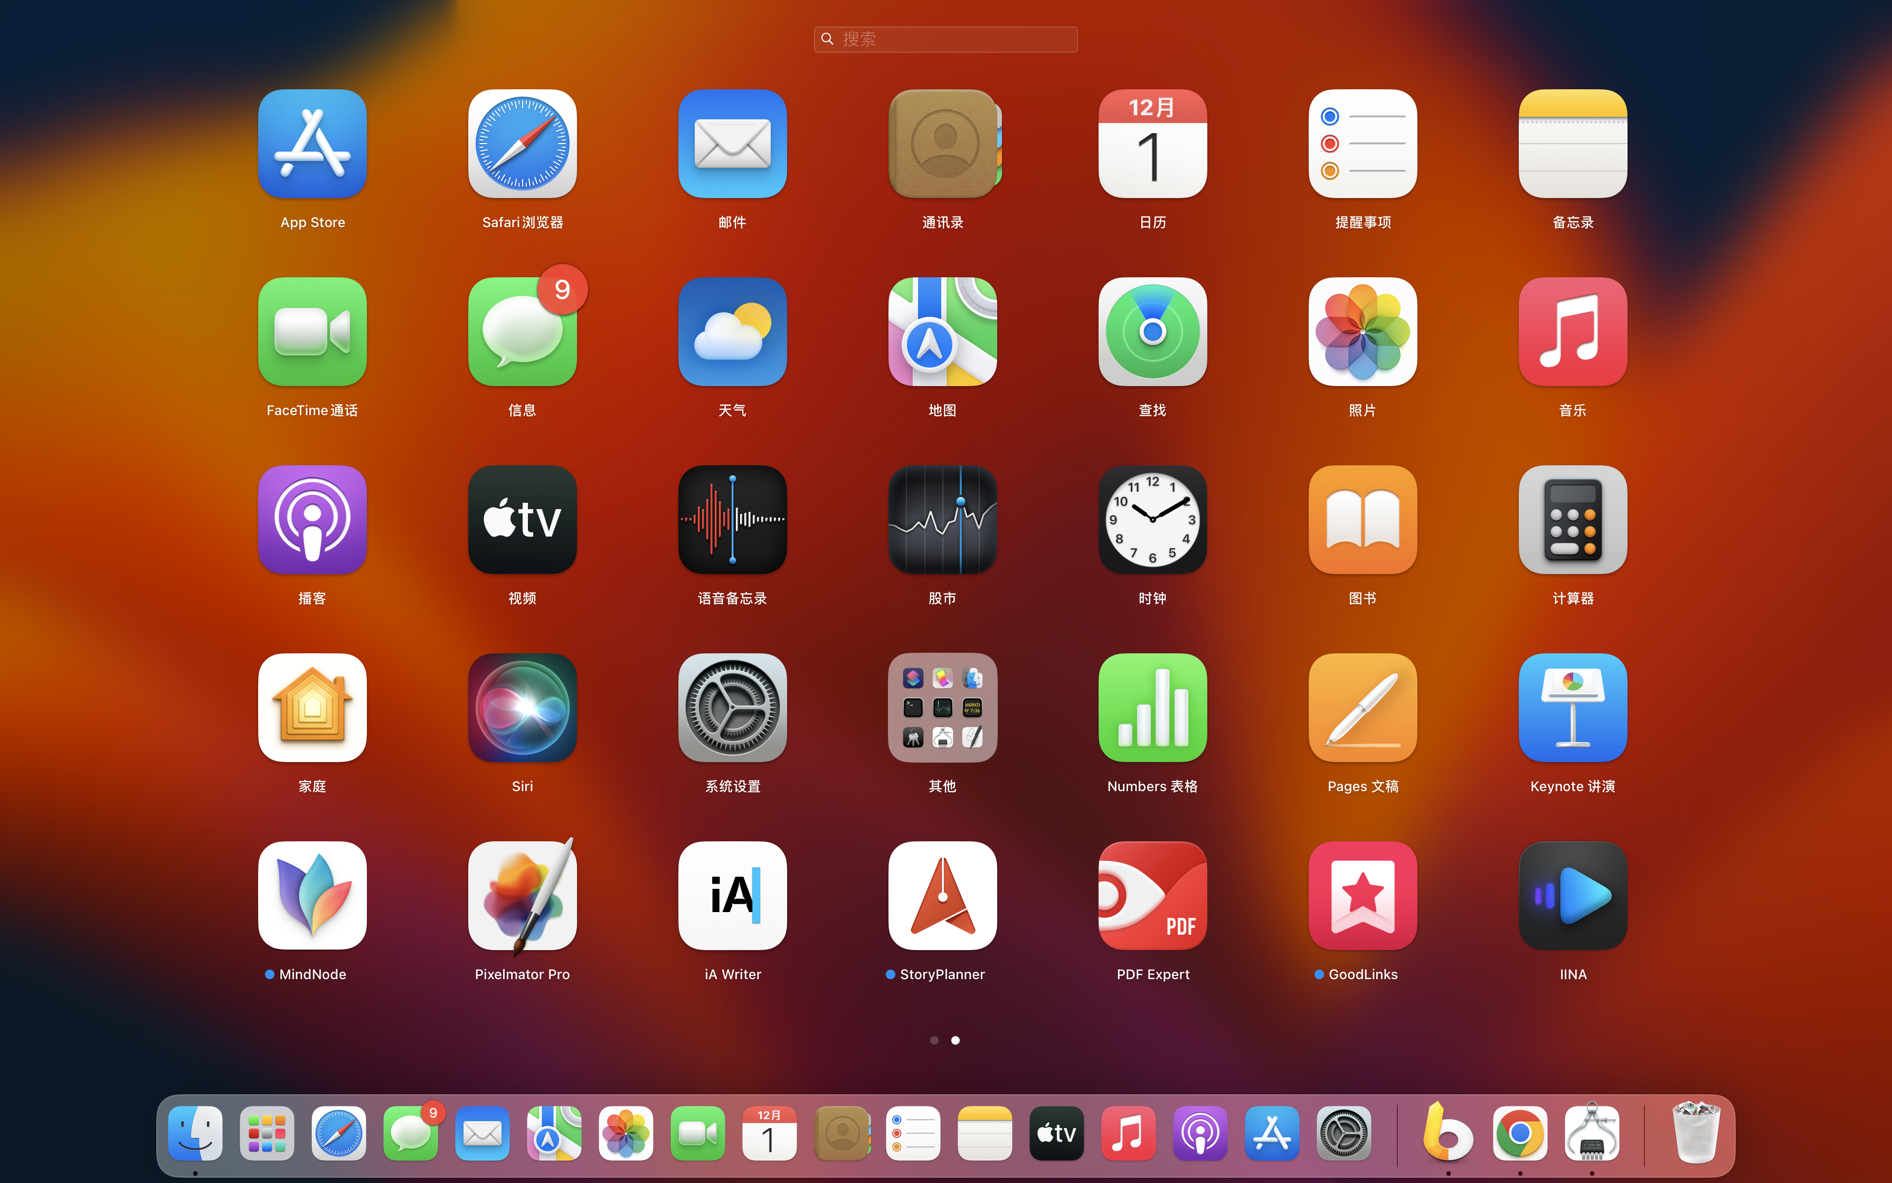
Task: Open PDF Expert application
Action: 1152,896
